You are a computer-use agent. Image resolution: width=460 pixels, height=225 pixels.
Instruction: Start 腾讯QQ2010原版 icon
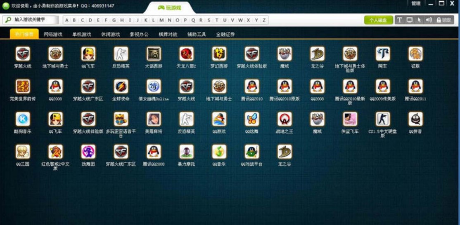pos(285,86)
